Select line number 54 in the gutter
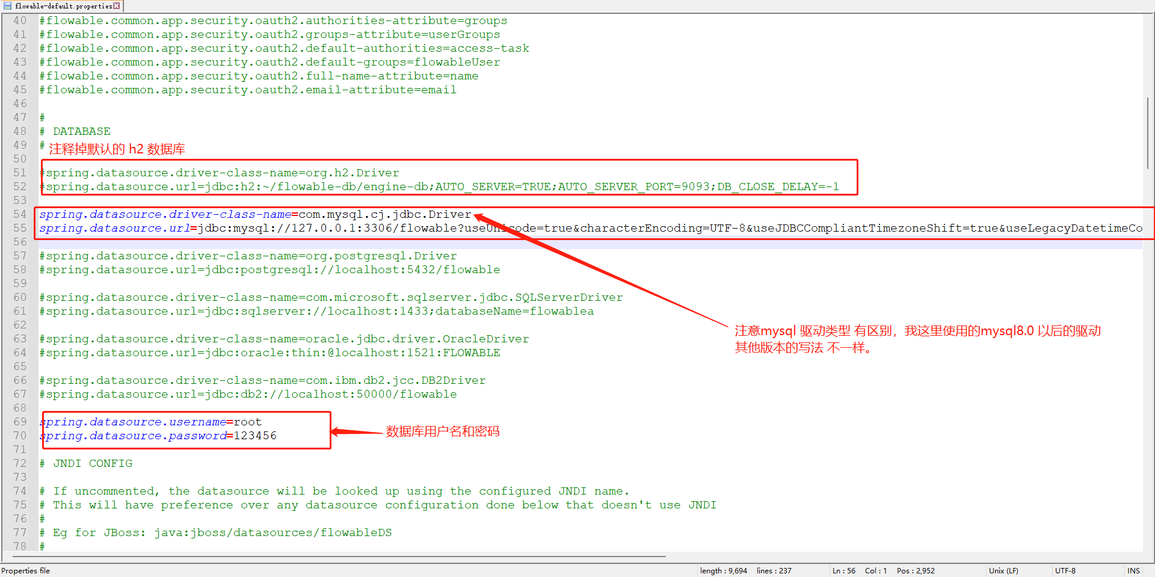1155x577 pixels. pyautogui.click(x=20, y=214)
